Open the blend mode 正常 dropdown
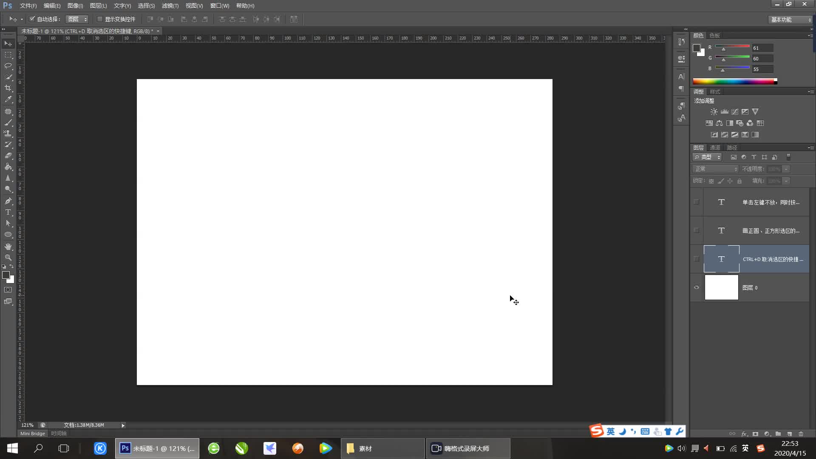 pyautogui.click(x=716, y=169)
